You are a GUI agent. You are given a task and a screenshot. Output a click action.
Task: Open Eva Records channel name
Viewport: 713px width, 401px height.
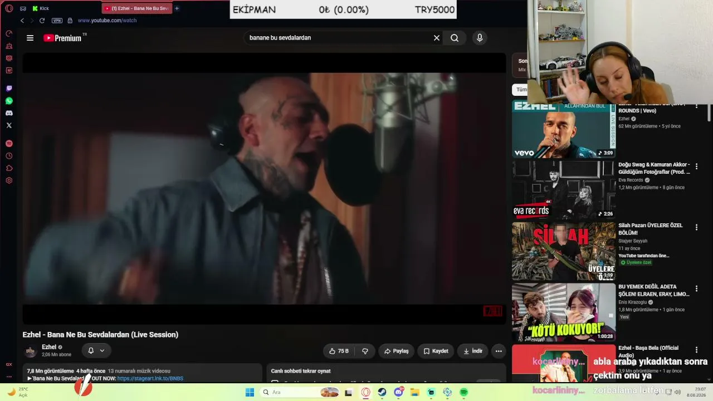click(x=631, y=180)
